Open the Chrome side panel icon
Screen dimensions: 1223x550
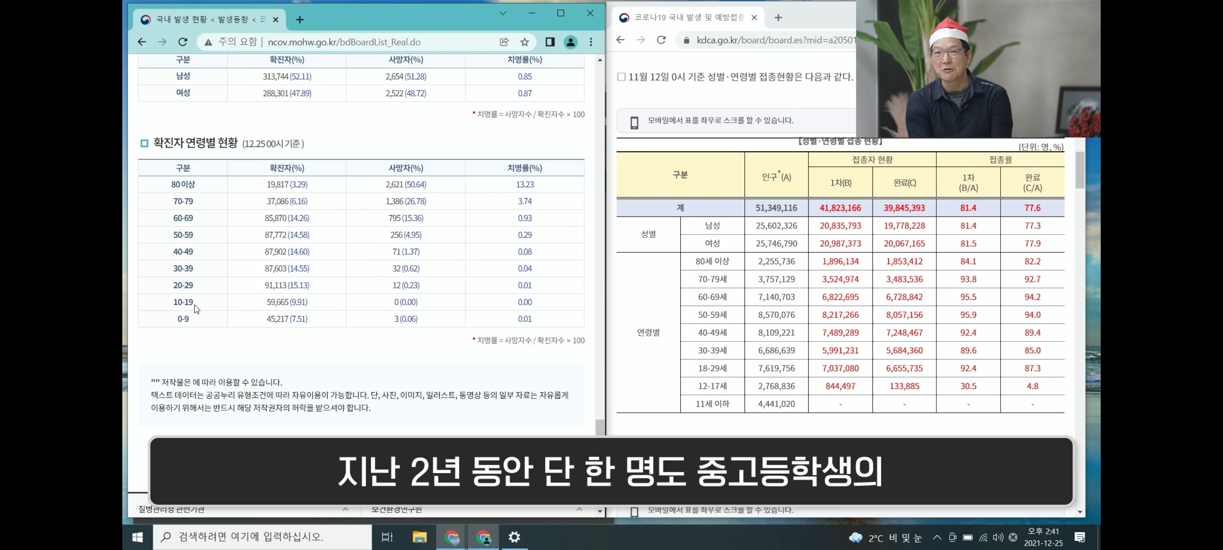550,42
